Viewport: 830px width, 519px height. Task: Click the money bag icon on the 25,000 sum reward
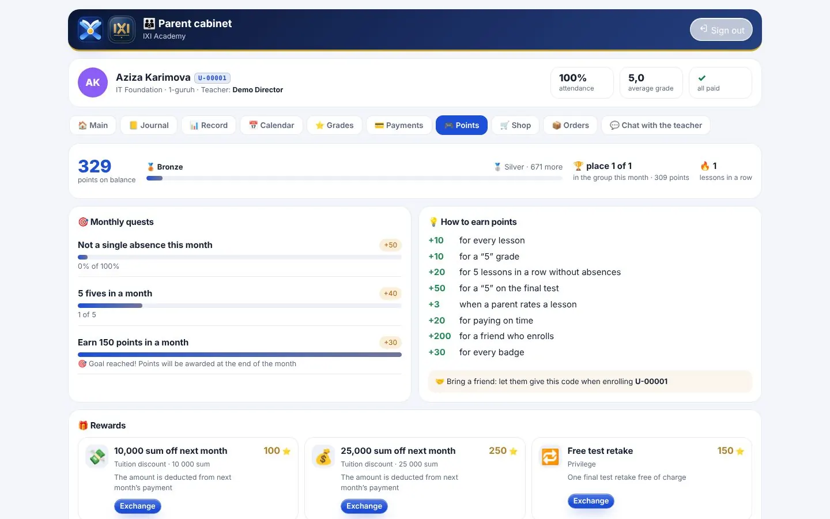[x=323, y=457]
